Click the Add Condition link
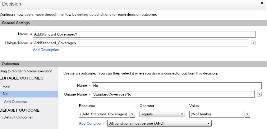This screenshot has height=129, width=267. 90,123
